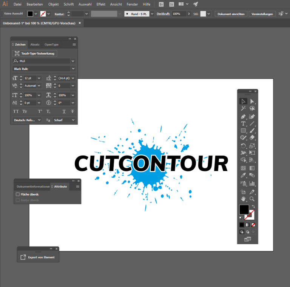Toggle Strikethrough text formatting
Viewport: 290px width, 287px height.
coord(72,111)
